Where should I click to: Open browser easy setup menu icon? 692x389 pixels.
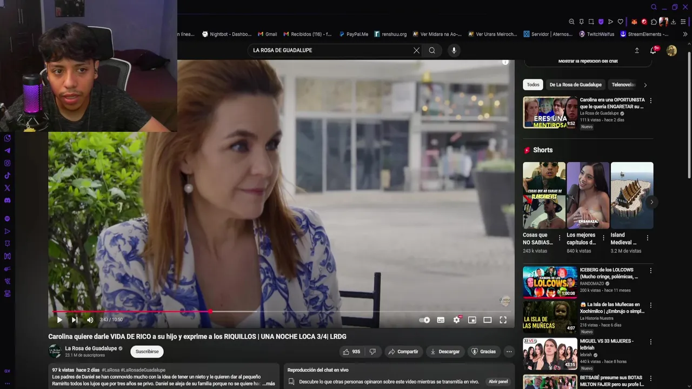[683, 22]
